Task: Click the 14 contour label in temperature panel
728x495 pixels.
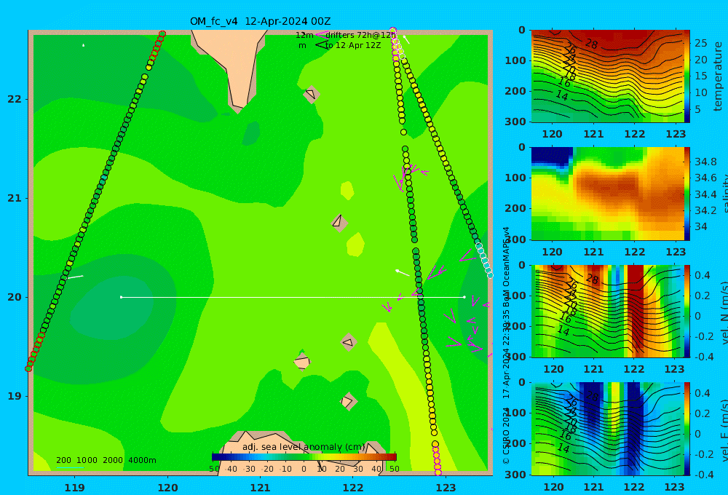Action: pyautogui.click(x=562, y=96)
